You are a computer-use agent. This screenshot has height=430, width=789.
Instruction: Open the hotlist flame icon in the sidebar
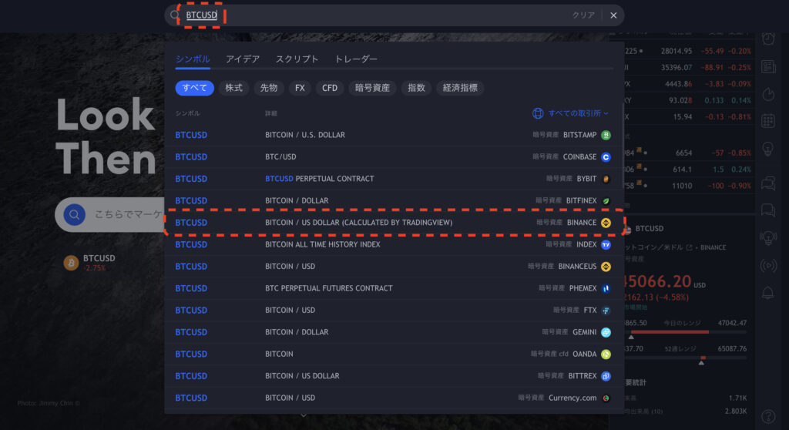click(768, 94)
